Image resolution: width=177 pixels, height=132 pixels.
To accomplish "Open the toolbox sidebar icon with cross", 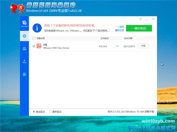I will (24, 49).
